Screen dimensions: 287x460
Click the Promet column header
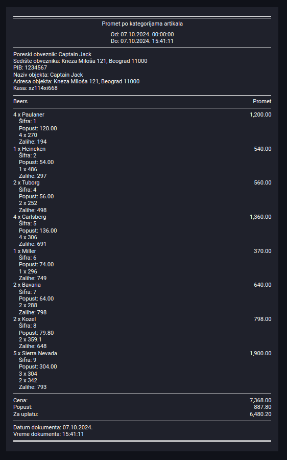tap(262, 102)
